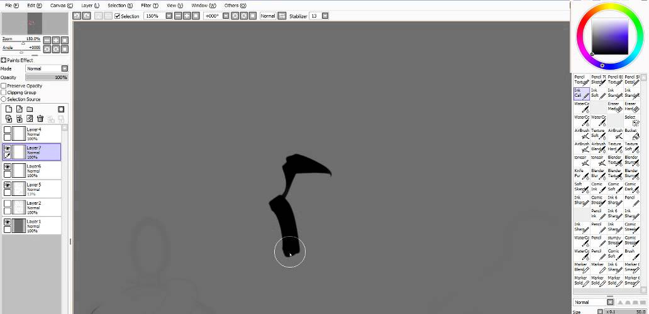
Task: Click the navigator canvas thumbnail
Action: click(35, 23)
